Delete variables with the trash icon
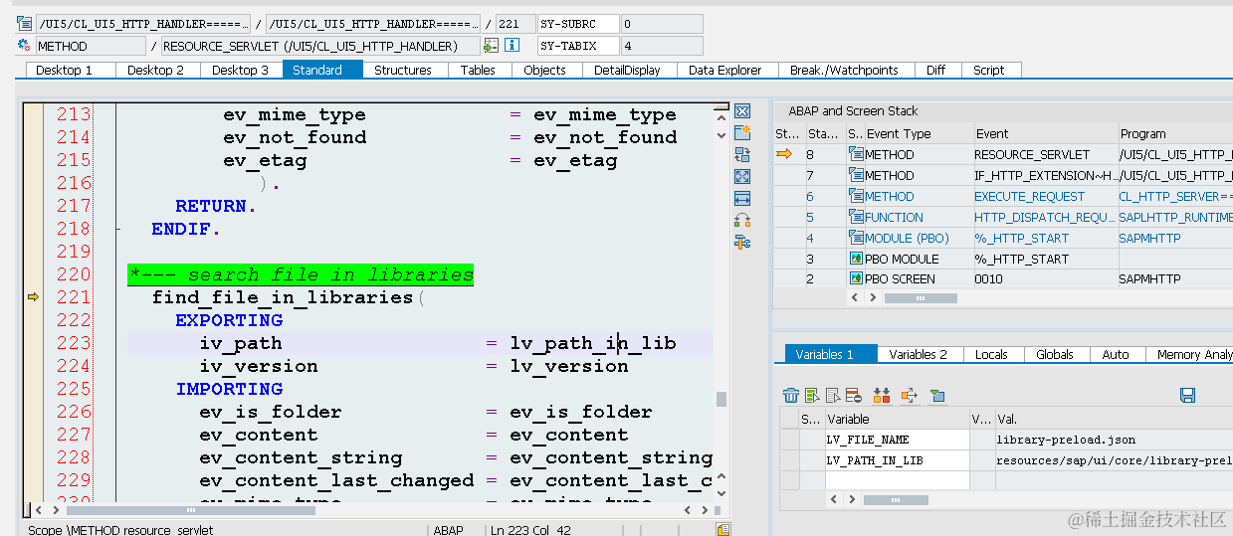 pyautogui.click(x=791, y=396)
